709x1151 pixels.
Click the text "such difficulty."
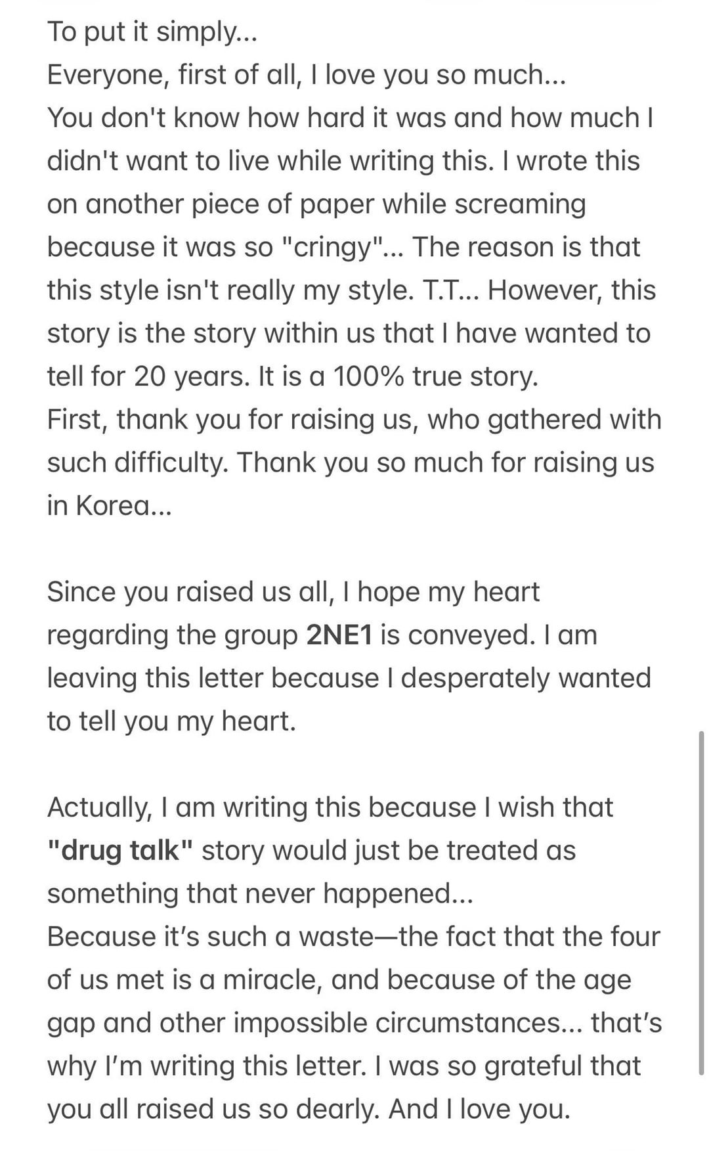[x=137, y=463]
